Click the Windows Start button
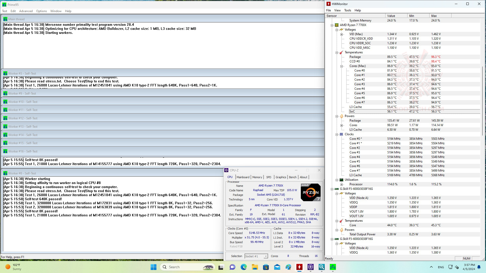The width and height of the screenshot is (486, 273). point(153,267)
